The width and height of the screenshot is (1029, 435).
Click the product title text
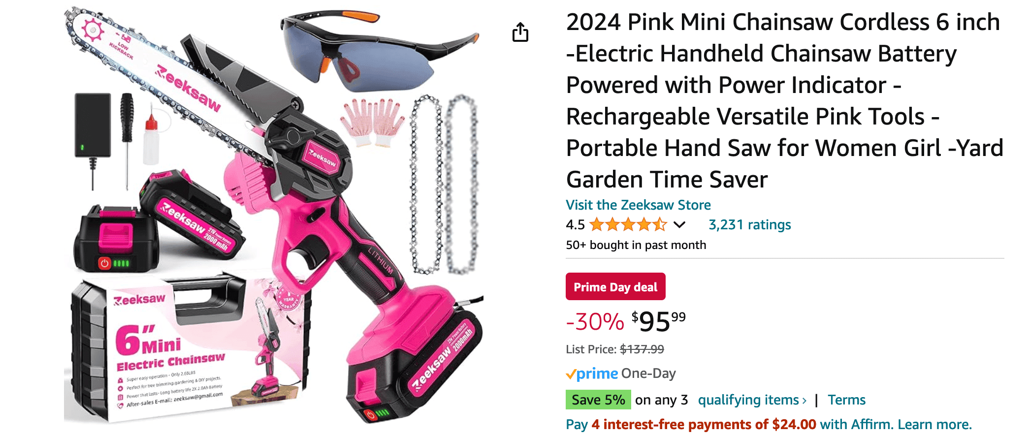pyautogui.click(x=784, y=100)
